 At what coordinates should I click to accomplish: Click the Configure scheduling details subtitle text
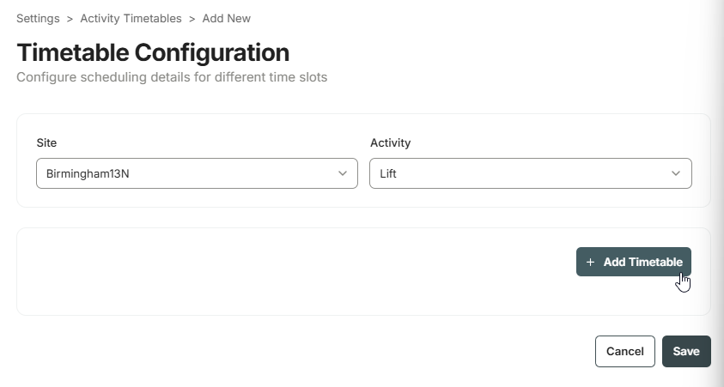(172, 77)
